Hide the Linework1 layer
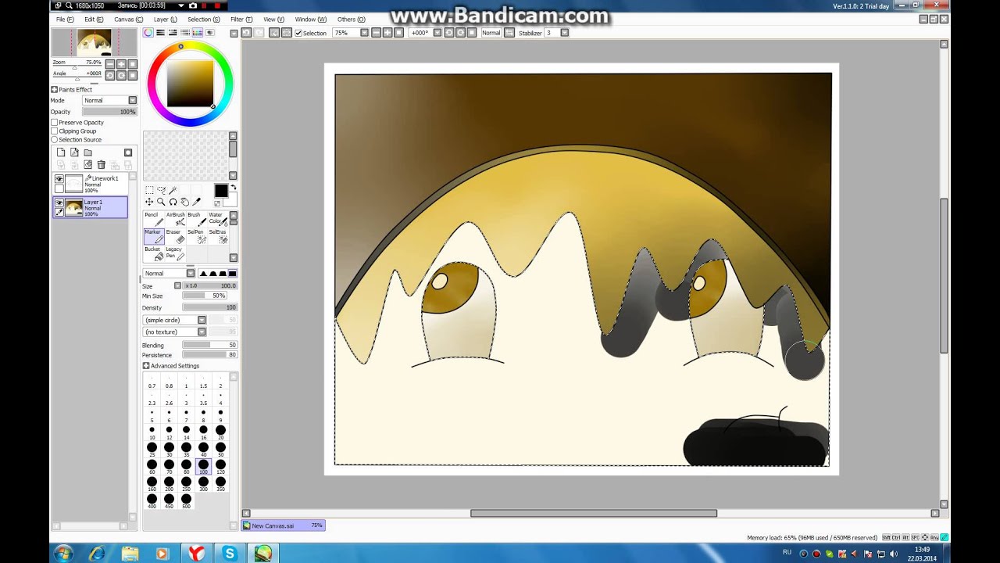1000x563 pixels. (59, 180)
